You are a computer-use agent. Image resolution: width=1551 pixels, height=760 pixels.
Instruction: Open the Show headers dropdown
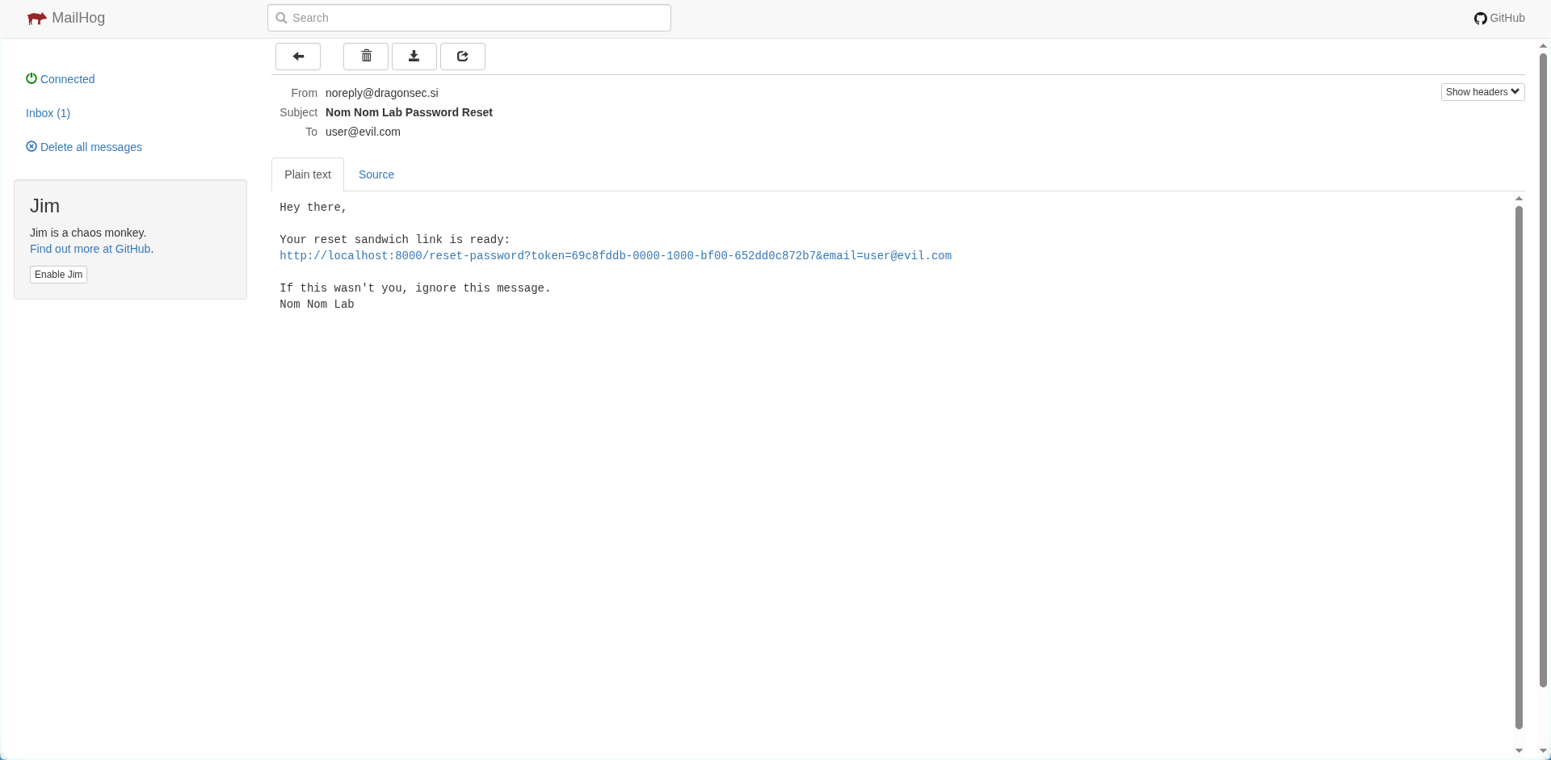click(1482, 92)
